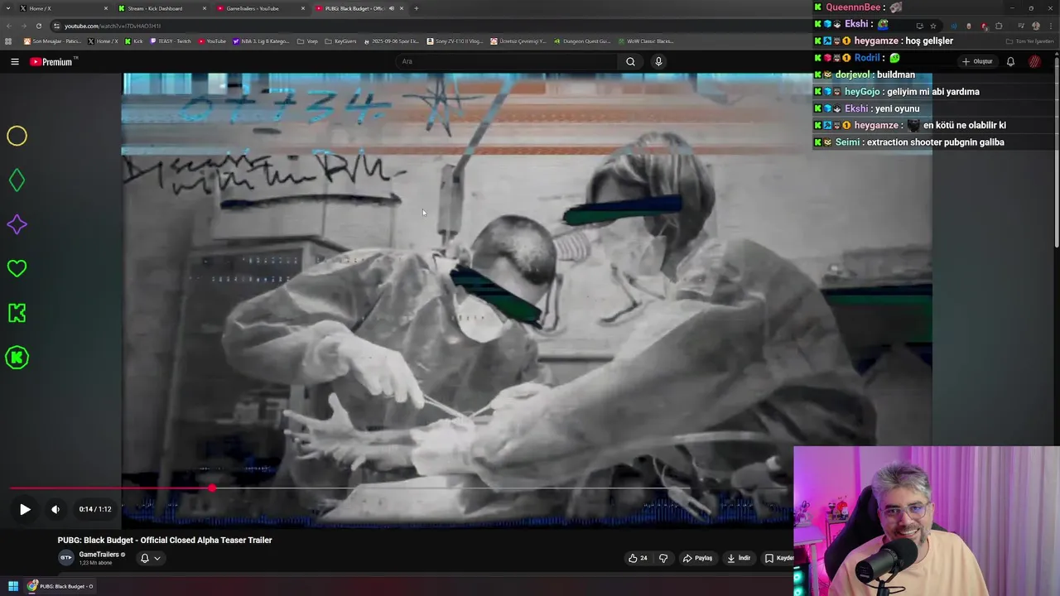This screenshot has width=1060, height=596.
Task: Mute the audio on the PUBG tab
Action: pos(391,8)
